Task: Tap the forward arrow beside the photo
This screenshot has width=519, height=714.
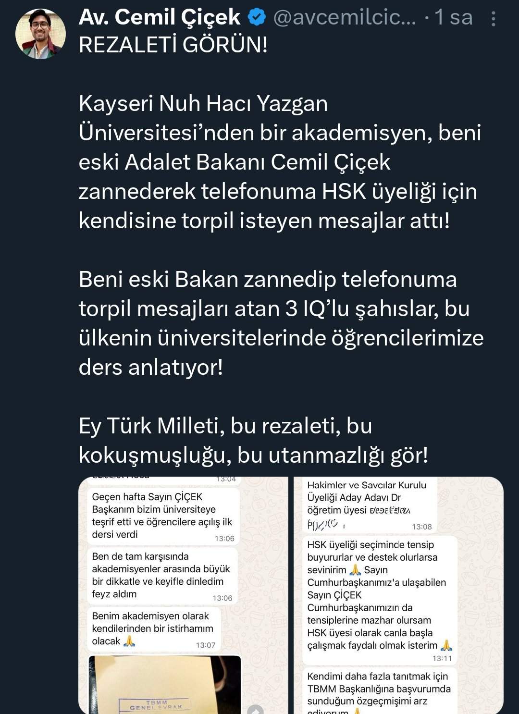Action: click(x=255, y=709)
